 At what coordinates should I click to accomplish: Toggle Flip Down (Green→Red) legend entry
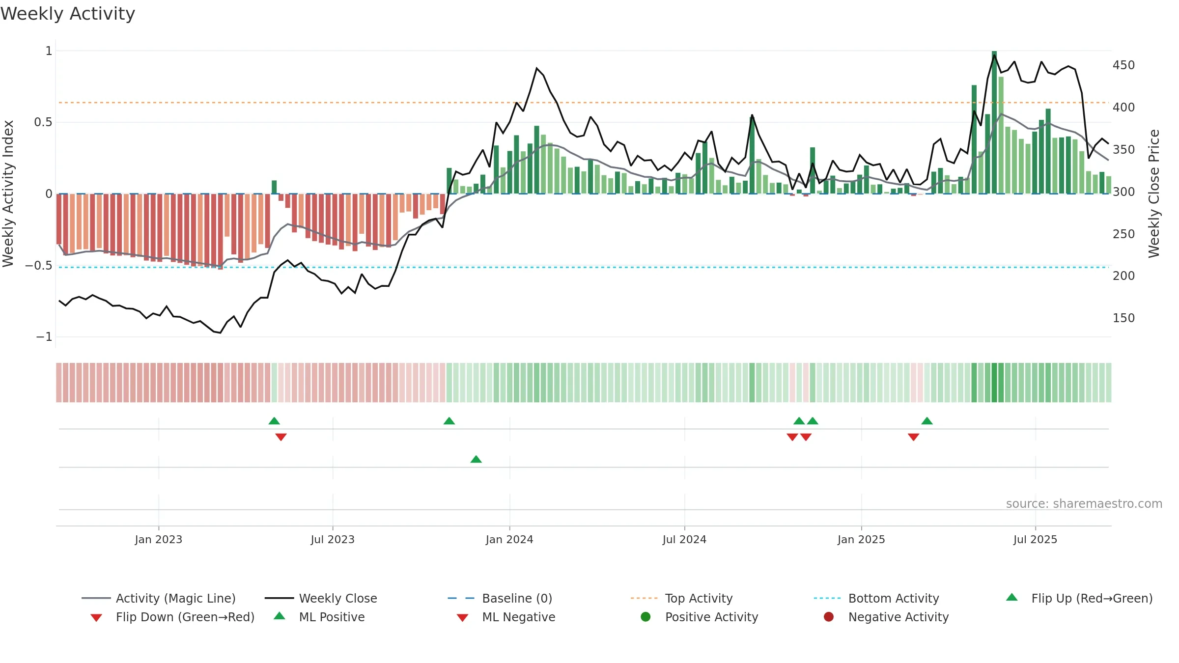(172, 617)
